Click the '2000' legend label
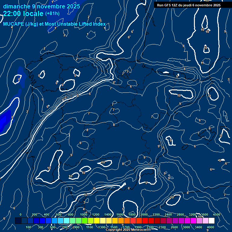Image resolution: width=232 pixels, height=232 pixels. 144,214
